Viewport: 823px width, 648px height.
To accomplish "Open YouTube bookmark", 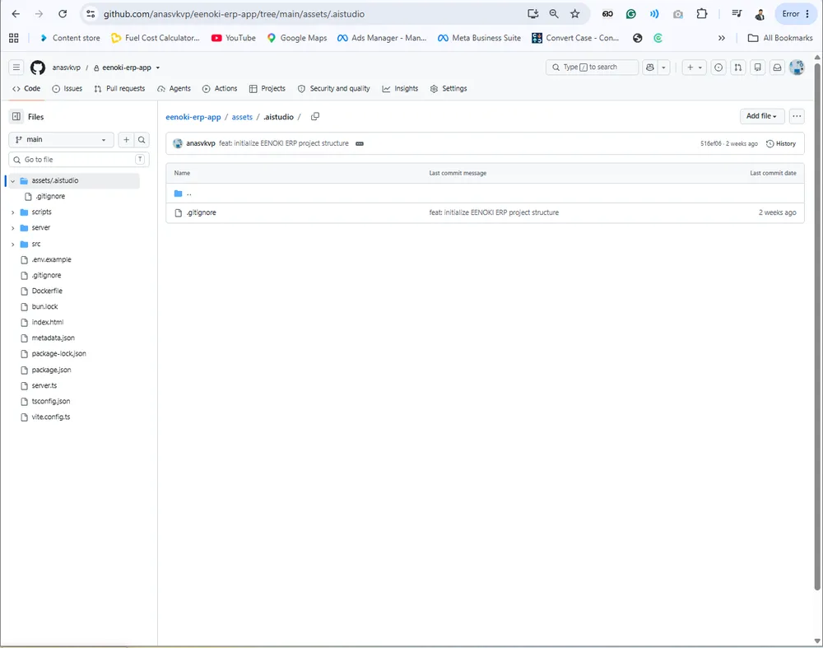I will click(234, 38).
